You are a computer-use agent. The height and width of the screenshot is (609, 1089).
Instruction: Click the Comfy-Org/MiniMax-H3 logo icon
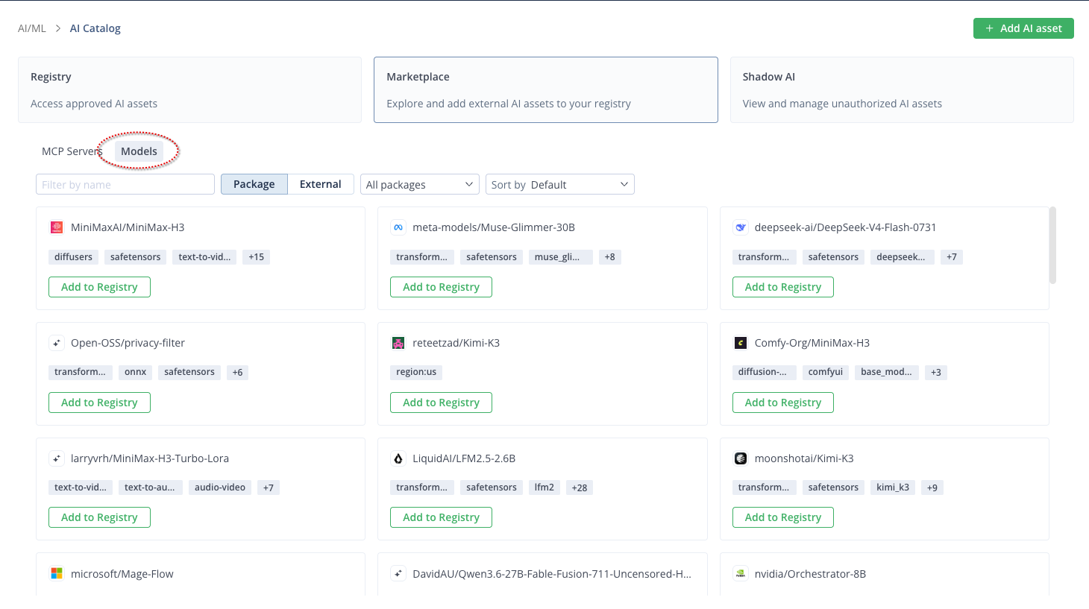(x=741, y=343)
